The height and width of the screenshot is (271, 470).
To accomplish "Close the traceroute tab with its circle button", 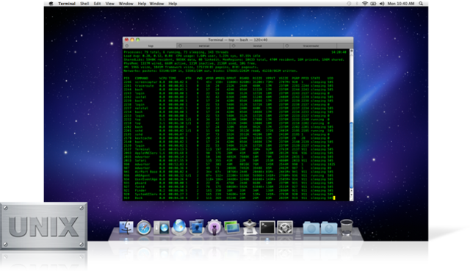I will 287,46.
